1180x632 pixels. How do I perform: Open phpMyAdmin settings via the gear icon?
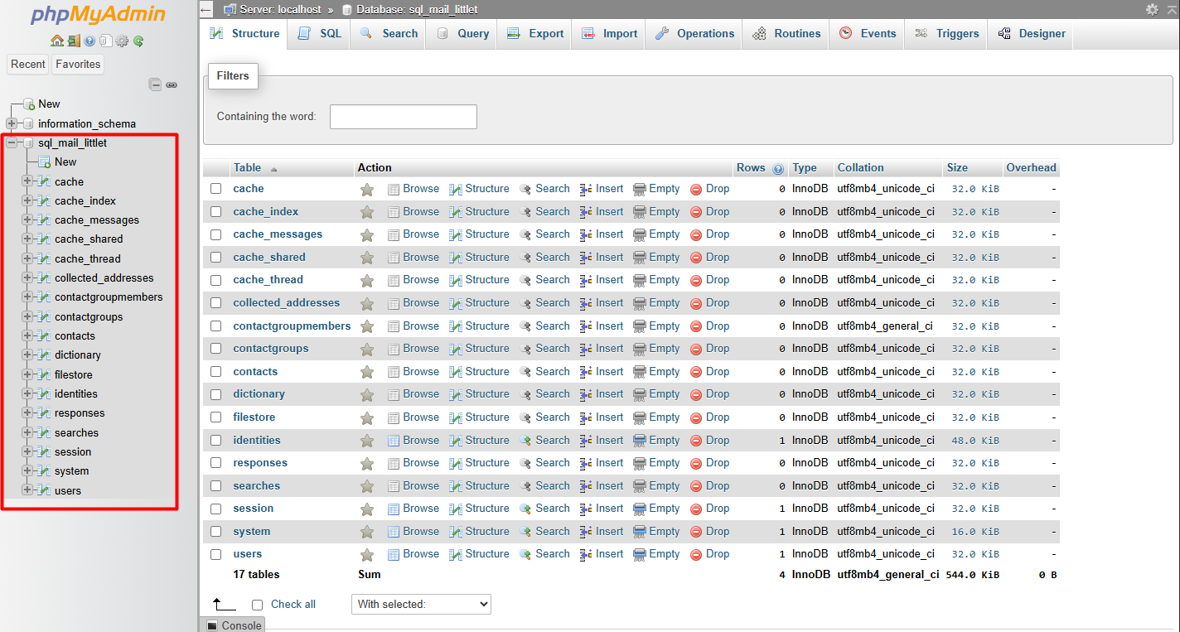coord(121,39)
